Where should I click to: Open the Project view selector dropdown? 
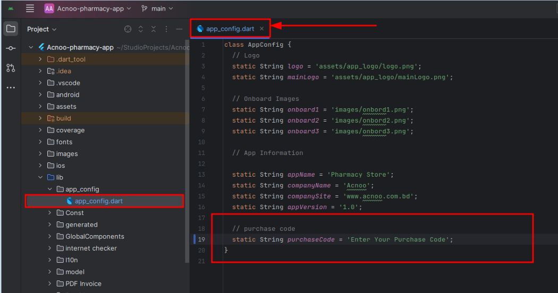42,29
